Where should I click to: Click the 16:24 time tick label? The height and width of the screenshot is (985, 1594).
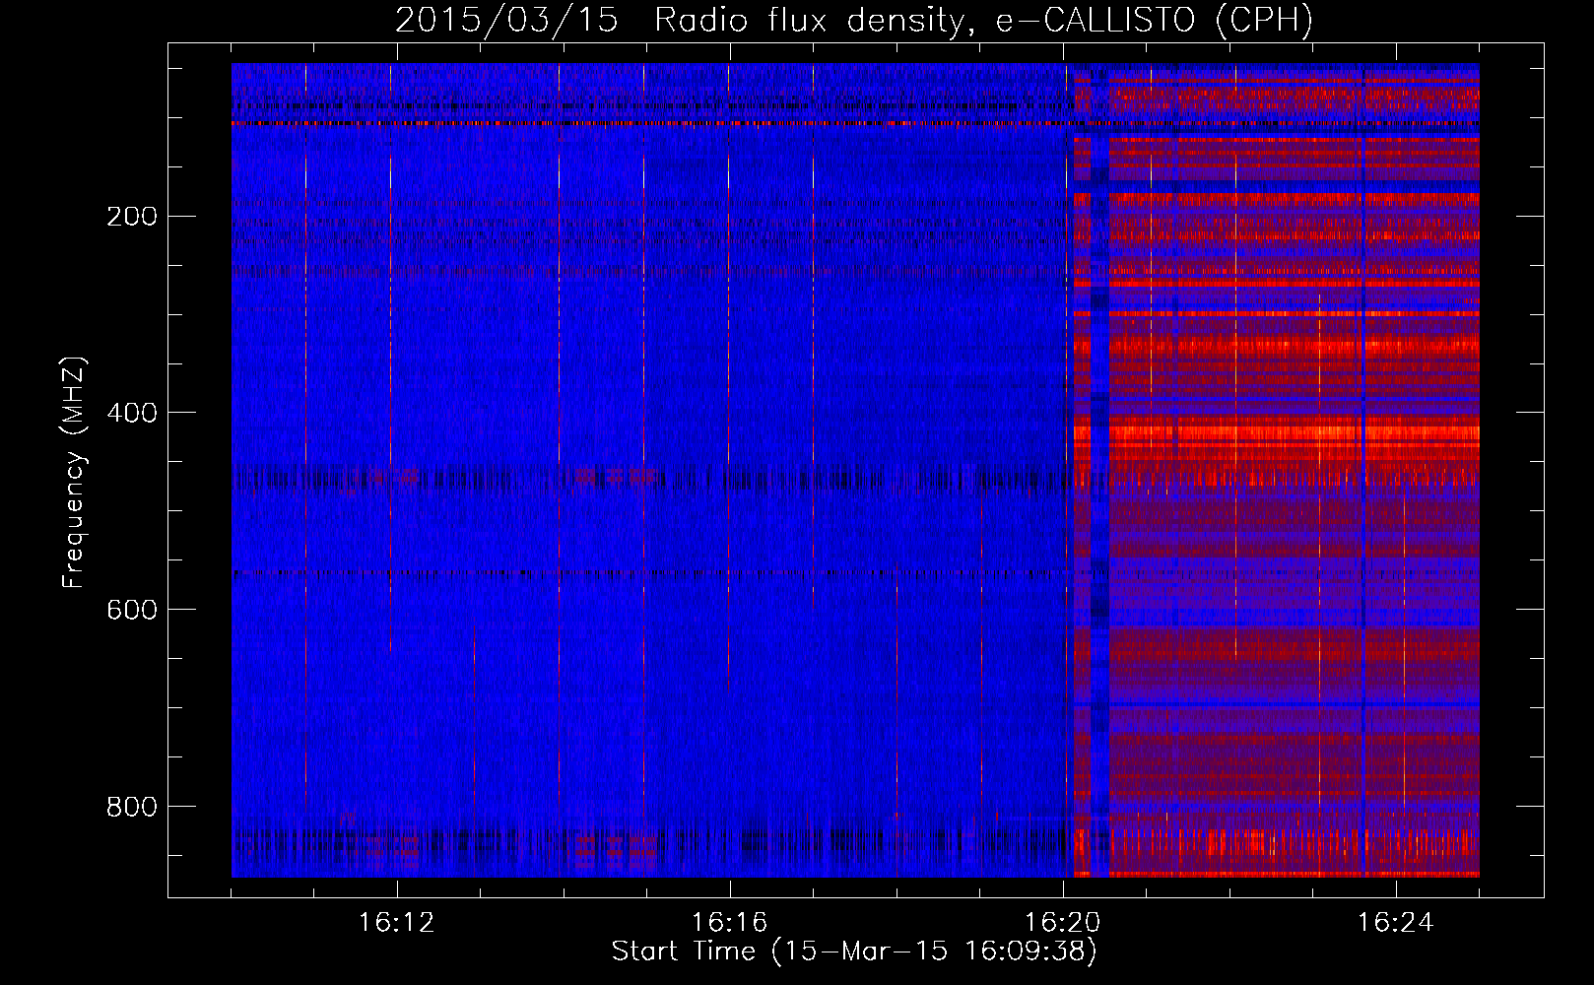1395,923
